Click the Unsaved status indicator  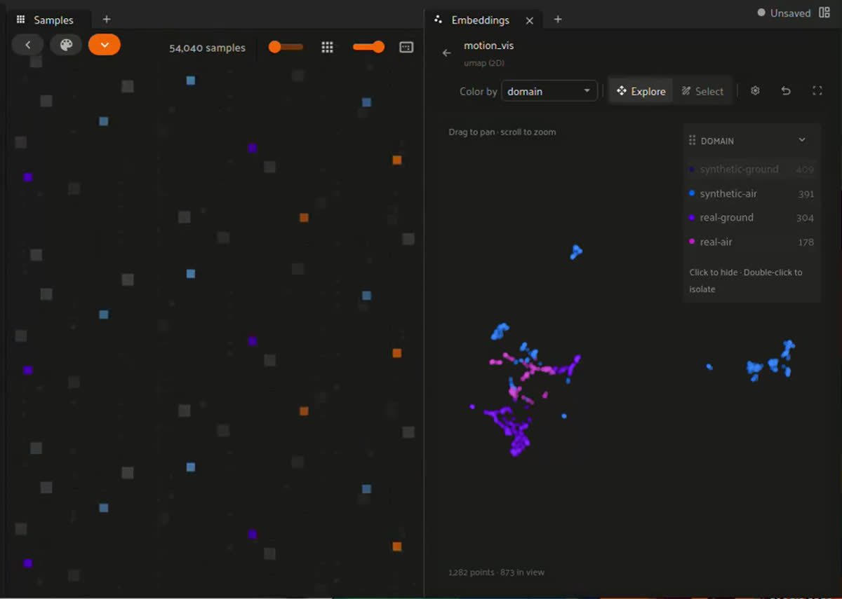(784, 13)
